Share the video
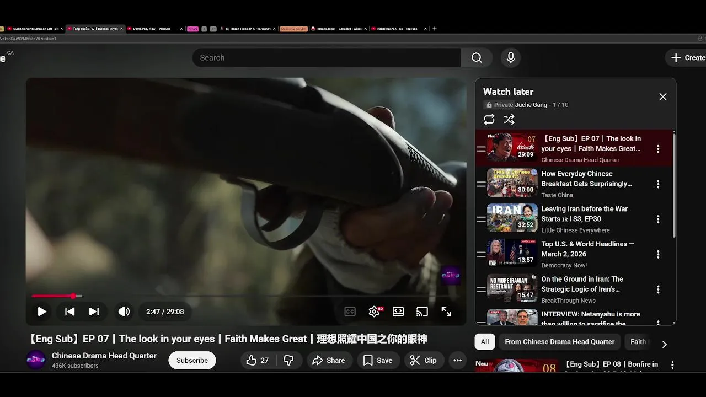The width and height of the screenshot is (706, 397). click(x=329, y=361)
